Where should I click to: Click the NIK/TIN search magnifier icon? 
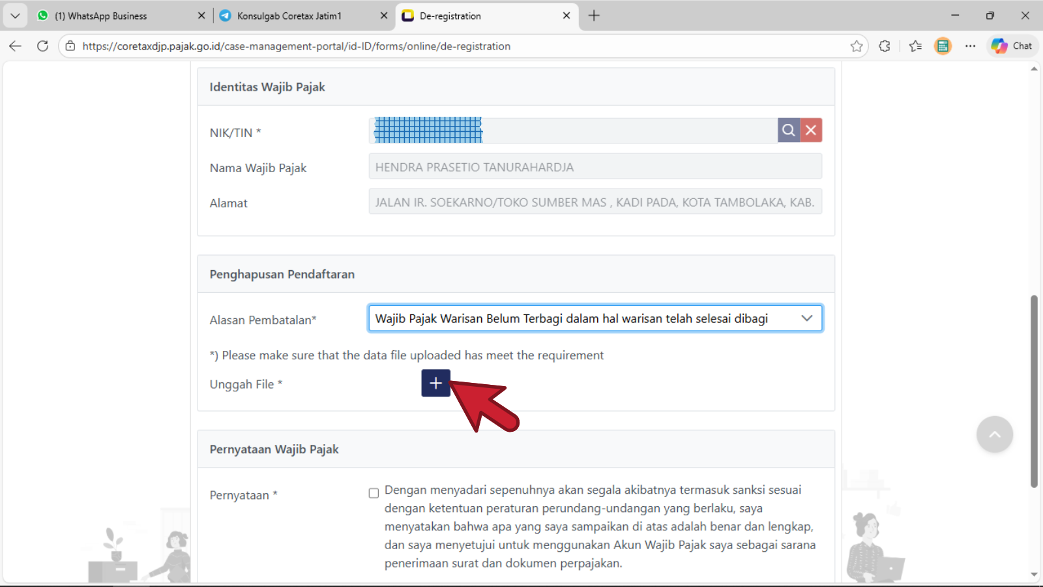(x=788, y=130)
